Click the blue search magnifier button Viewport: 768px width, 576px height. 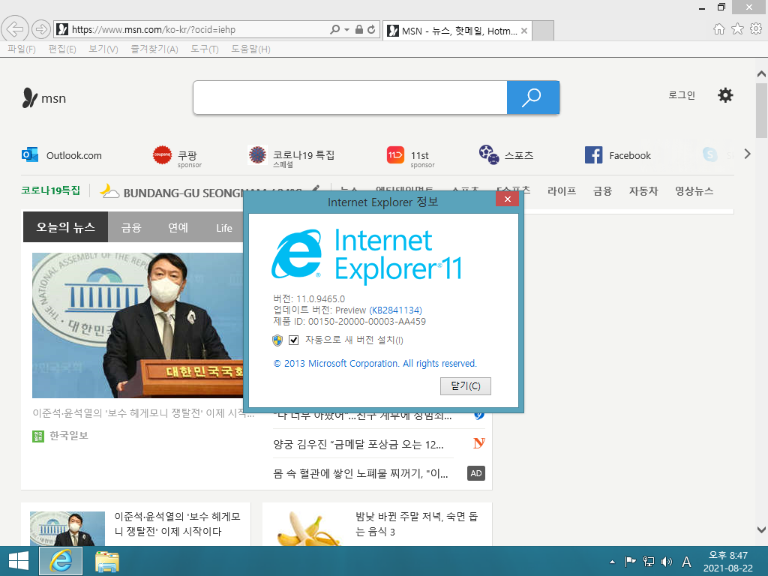pyautogui.click(x=533, y=97)
